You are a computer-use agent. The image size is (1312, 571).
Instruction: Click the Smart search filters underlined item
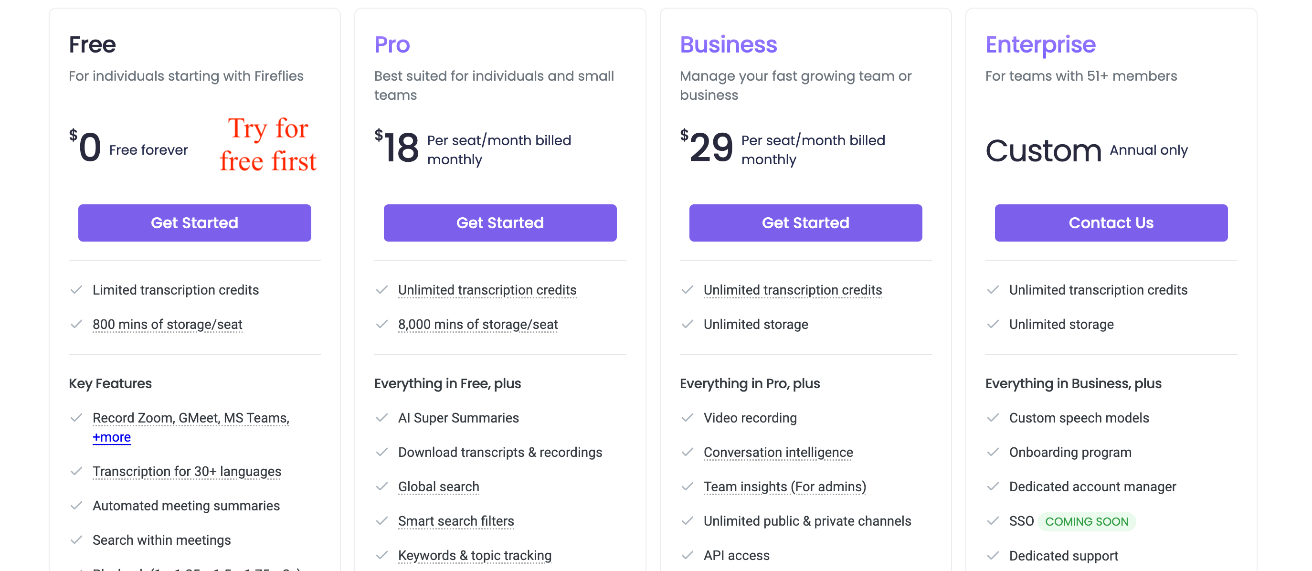click(x=456, y=521)
